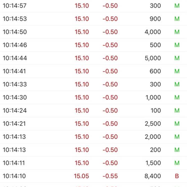
Task: Click the green M marker at 10:14:57
Action: (x=177, y=6)
